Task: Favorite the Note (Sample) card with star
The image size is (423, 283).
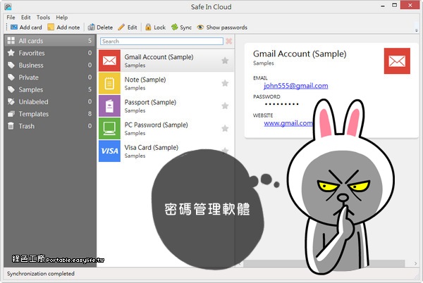Action: point(225,83)
